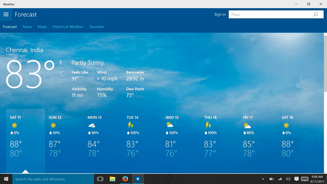Expand the SAT 11 forecast day
Image resolution: width=327 pixels, height=184 pixels.
(25, 139)
